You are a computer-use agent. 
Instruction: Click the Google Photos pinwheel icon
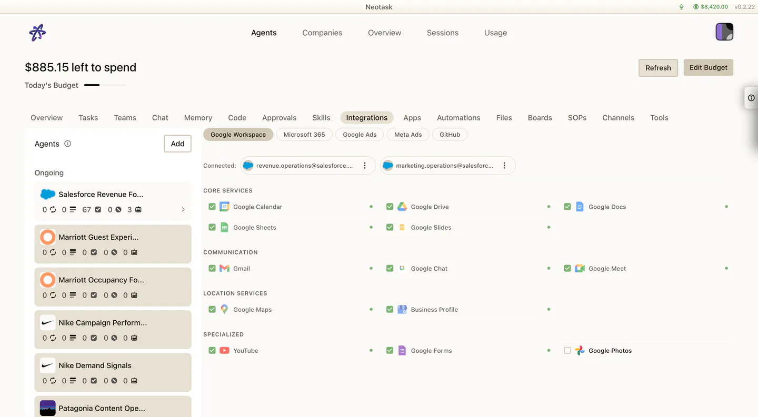[x=580, y=350]
